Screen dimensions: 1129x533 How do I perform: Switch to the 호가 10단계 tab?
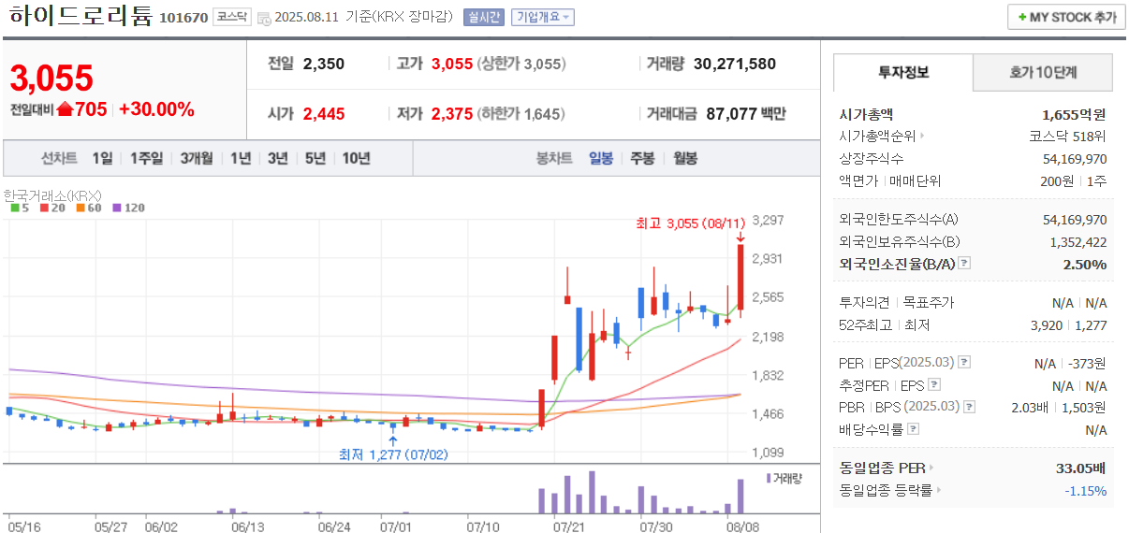pos(1043,72)
